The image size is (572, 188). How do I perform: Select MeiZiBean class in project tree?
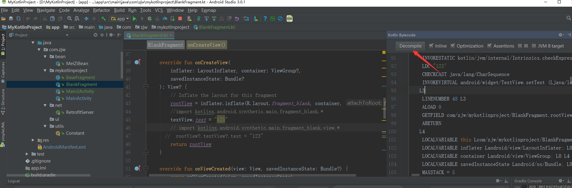77,64
